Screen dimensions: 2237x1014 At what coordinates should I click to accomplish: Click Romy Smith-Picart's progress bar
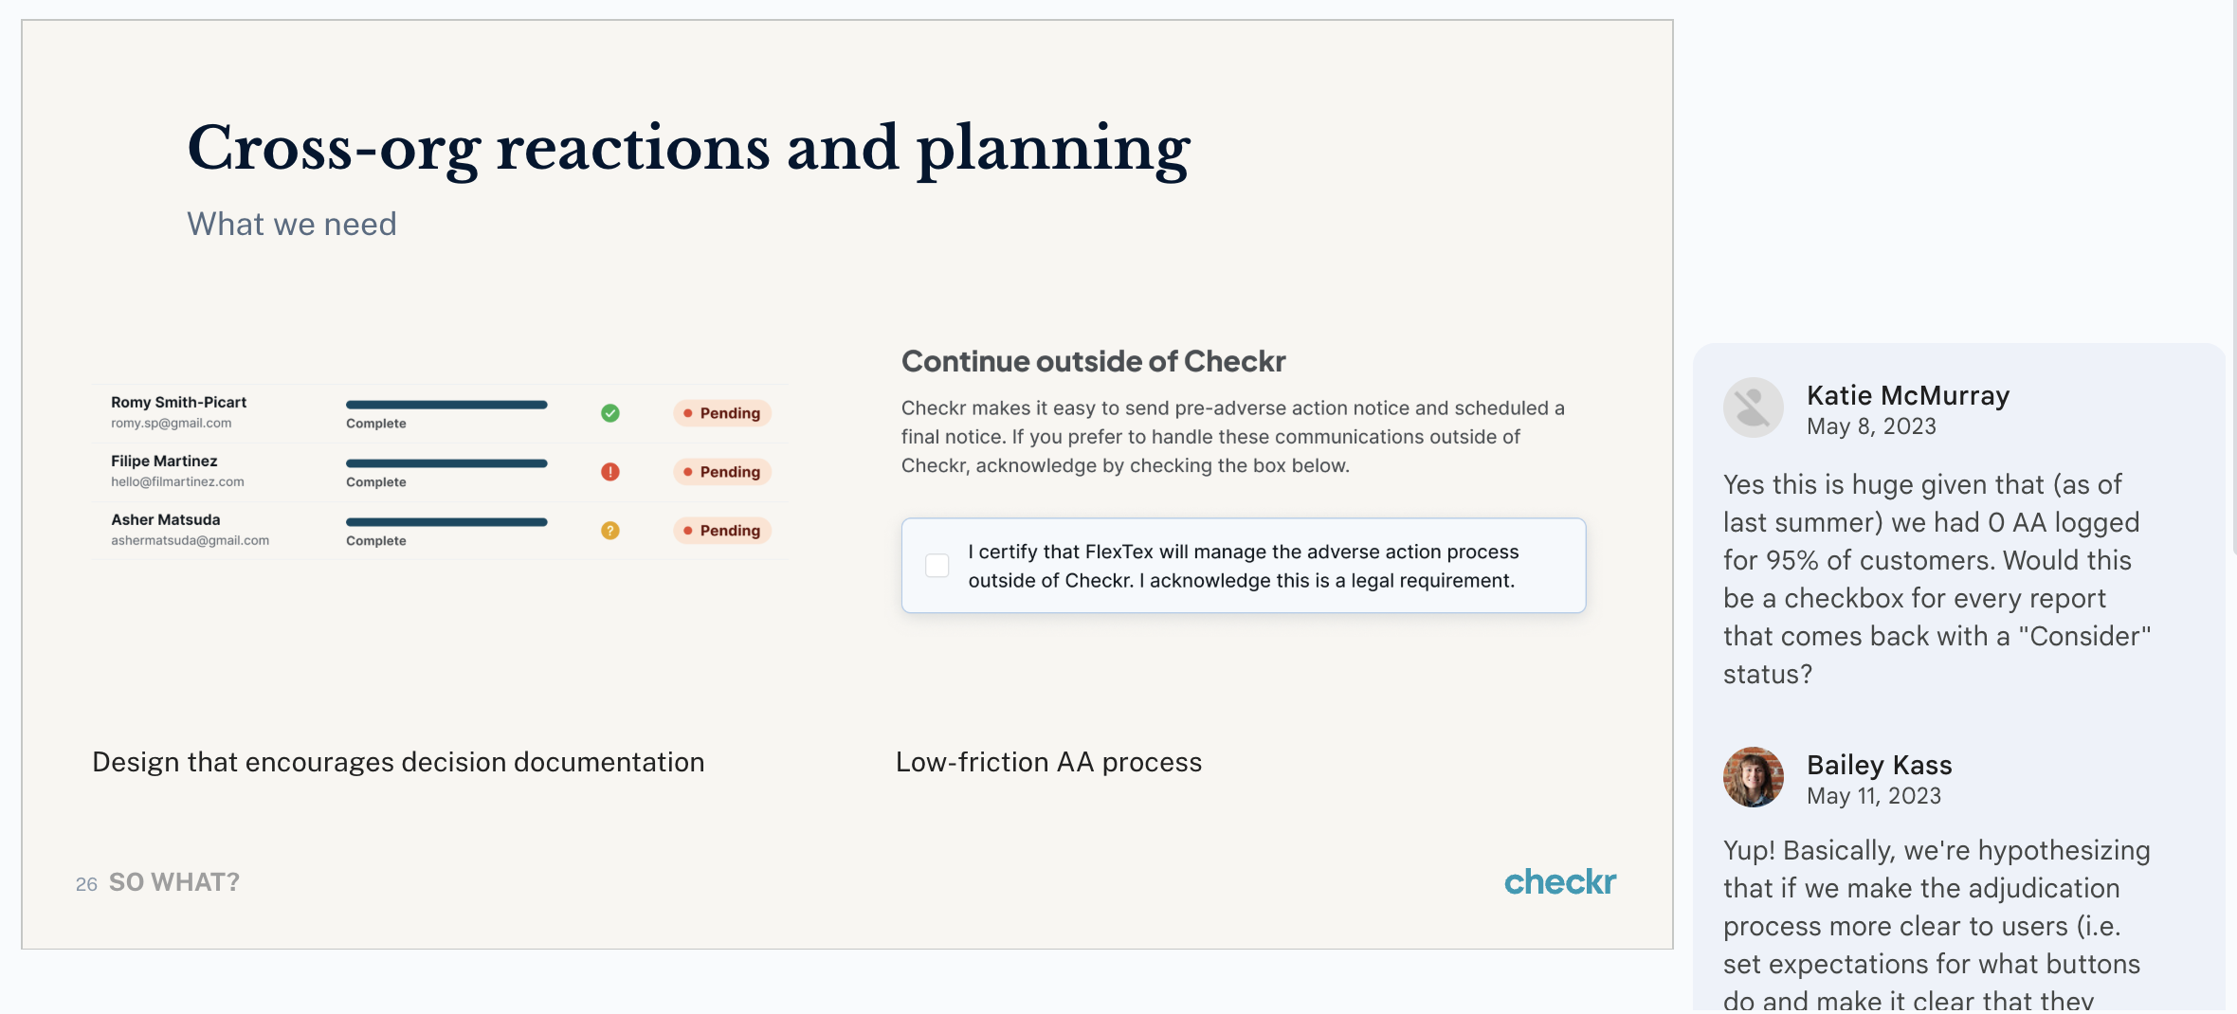coord(446,405)
